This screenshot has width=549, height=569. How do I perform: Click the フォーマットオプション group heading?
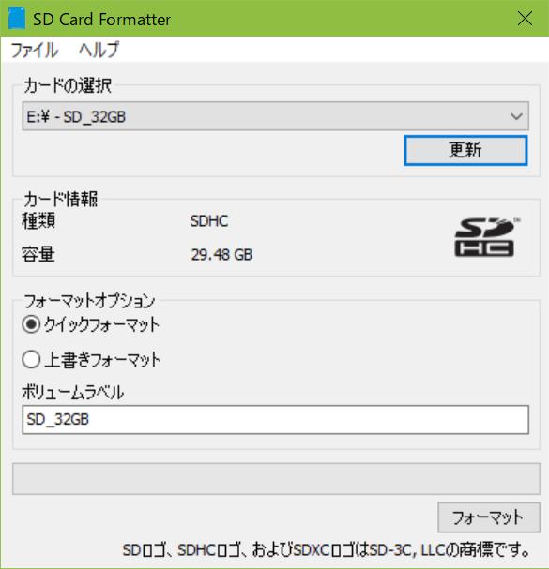pyautogui.click(x=89, y=301)
